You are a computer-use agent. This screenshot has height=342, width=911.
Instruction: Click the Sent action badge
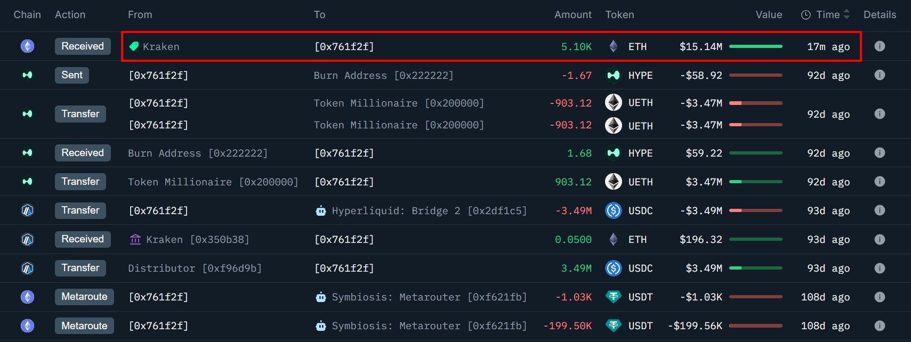pyautogui.click(x=72, y=75)
